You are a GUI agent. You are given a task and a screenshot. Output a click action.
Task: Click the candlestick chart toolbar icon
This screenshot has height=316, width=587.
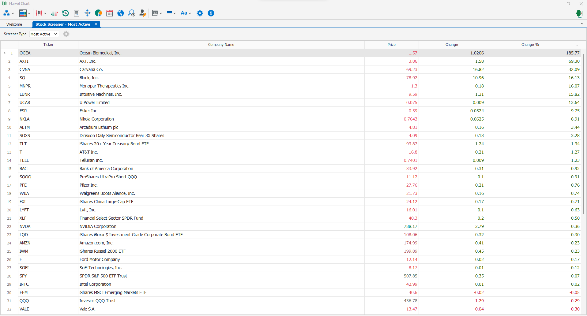(39, 13)
